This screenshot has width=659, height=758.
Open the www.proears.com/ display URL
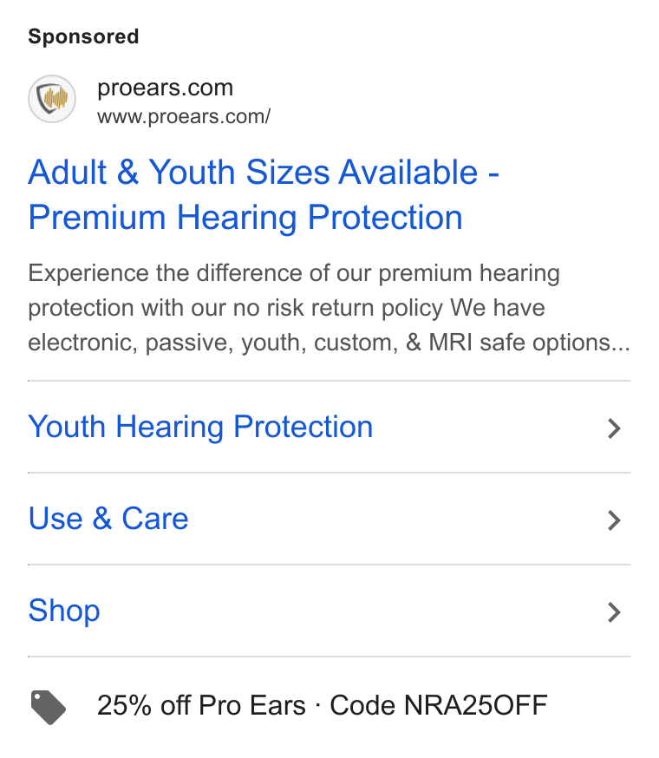tap(184, 116)
